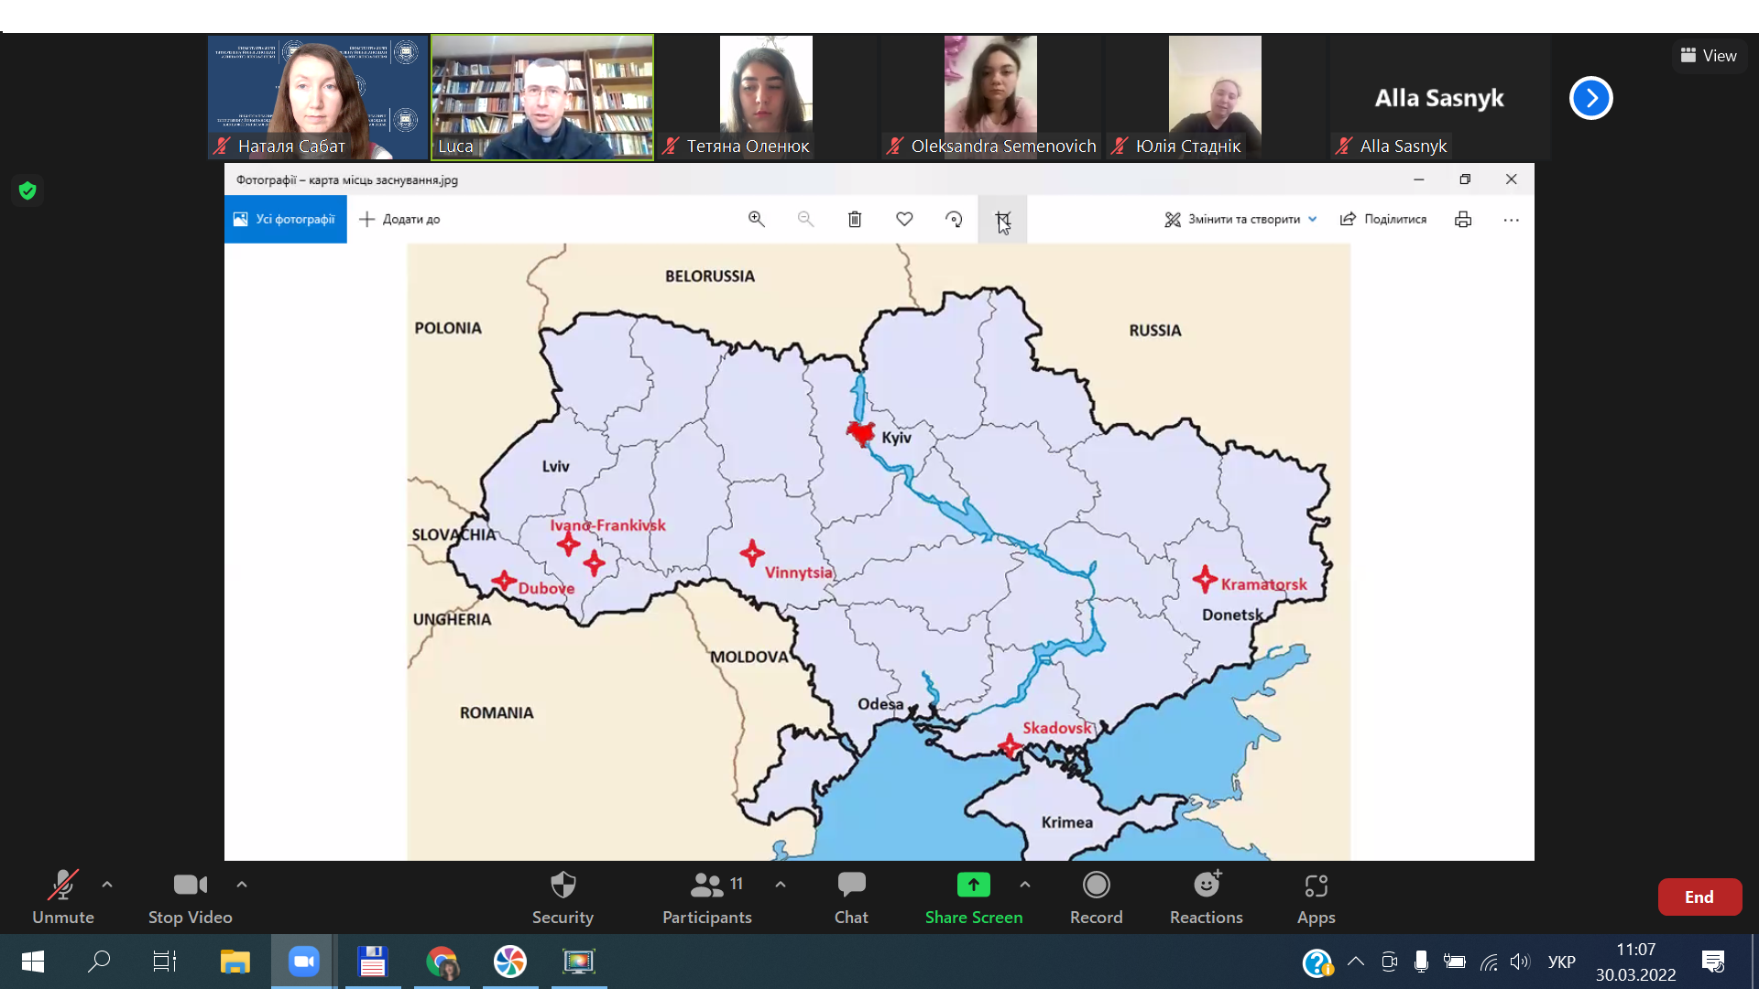1759x989 pixels.
Task: Click the zoom in magnifier icon
Action: pyautogui.click(x=756, y=219)
